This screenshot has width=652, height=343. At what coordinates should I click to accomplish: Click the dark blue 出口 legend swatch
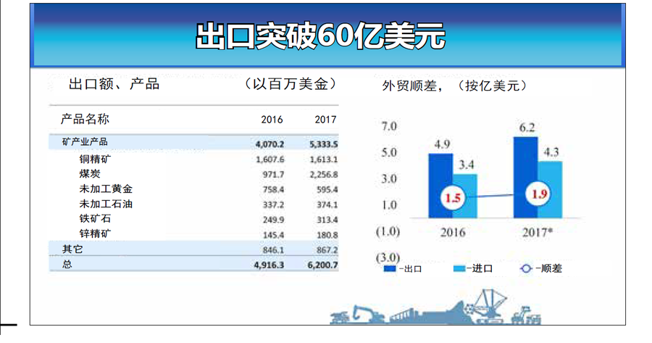coord(390,269)
